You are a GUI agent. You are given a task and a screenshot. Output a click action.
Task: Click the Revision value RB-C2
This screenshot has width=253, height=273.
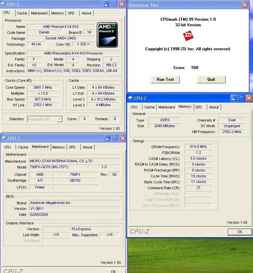111,65
